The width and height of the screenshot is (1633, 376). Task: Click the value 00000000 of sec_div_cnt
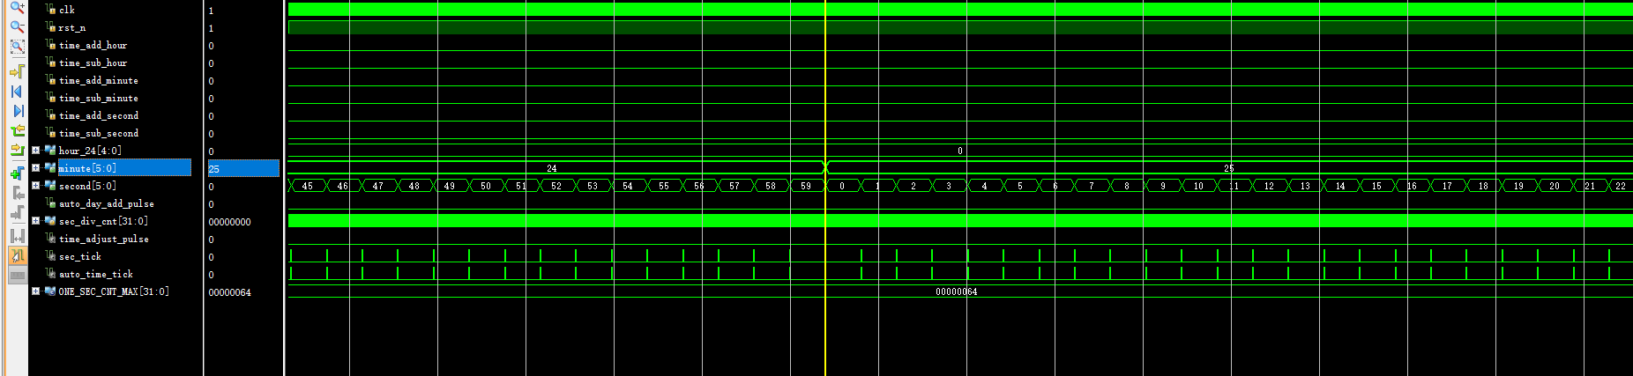[230, 222]
